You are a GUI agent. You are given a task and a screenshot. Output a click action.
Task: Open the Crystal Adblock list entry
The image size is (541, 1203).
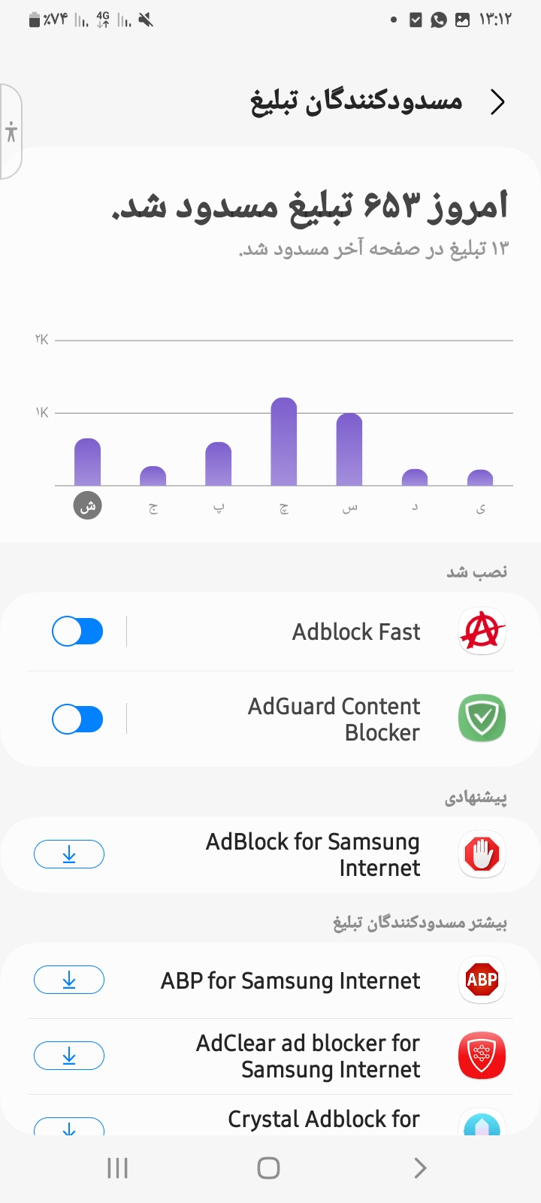324,1119
